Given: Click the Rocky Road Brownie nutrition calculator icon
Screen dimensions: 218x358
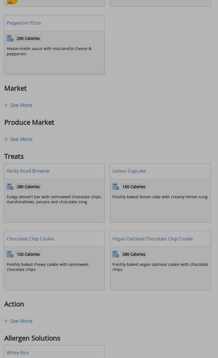Looking at the screenshot, I should (10, 187).
